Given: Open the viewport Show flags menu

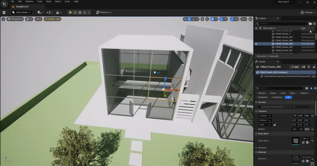Looking at the screenshot, I should 38,19.
